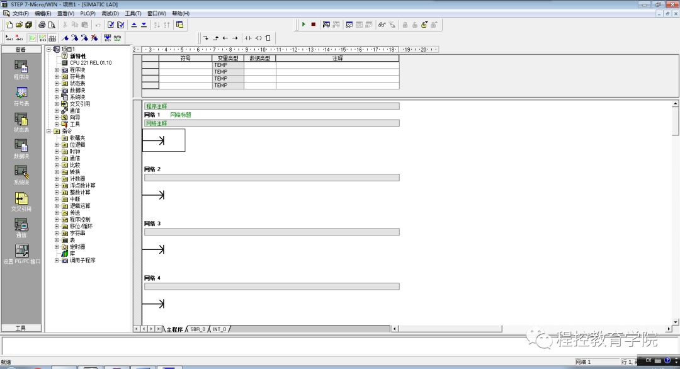Viewport: 680px width, 369px height.
Task: Expand the 调用子程序 tree node
Action: pyautogui.click(x=57, y=260)
